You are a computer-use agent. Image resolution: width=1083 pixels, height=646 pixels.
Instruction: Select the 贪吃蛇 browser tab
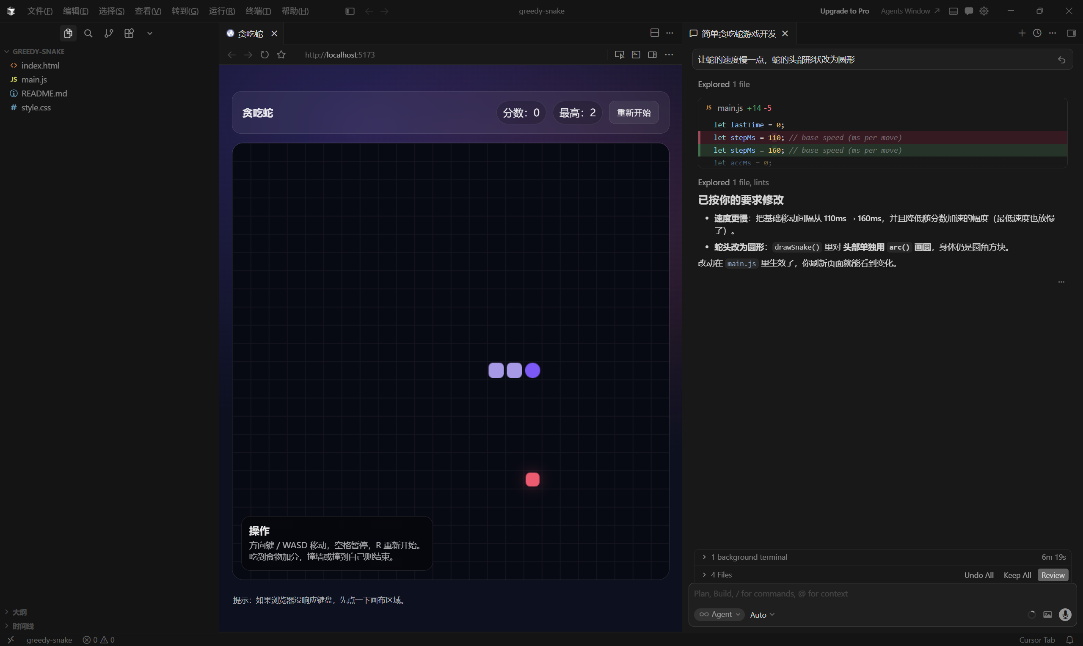251,33
